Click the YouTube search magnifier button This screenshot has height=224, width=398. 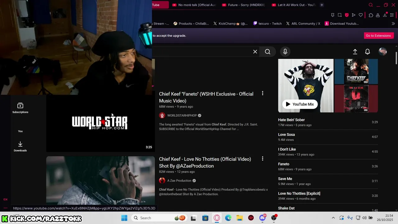pyautogui.click(x=268, y=52)
